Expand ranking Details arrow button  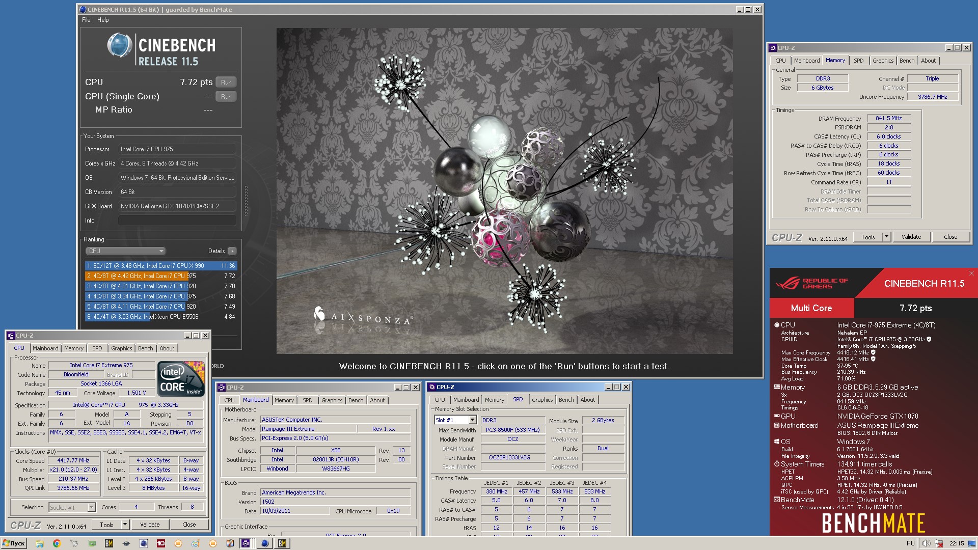coord(232,251)
